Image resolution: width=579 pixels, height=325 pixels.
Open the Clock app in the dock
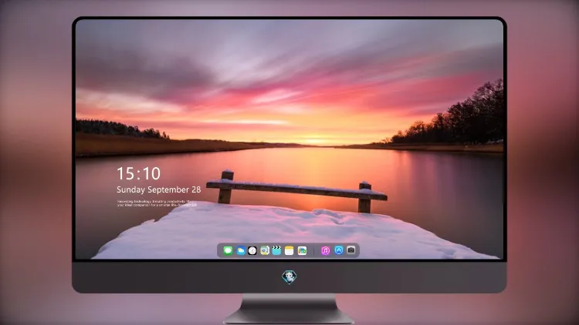[x=252, y=250]
